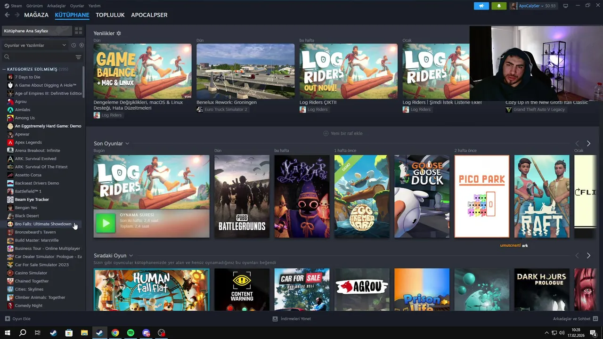Image resolution: width=603 pixels, height=339 pixels.
Task: Open File Explorer from taskbar
Action: 84,333
